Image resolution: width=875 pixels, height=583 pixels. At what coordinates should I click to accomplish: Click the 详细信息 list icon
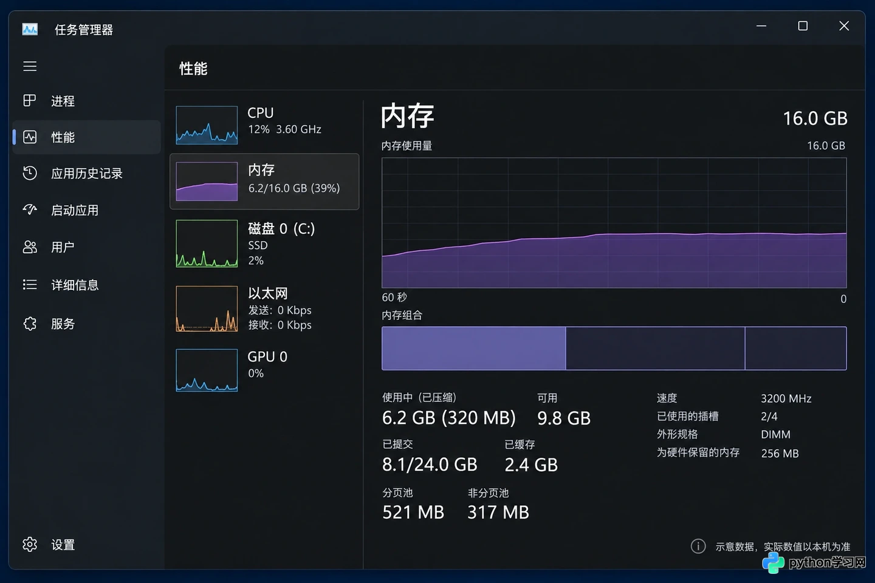tap(30, 285)
